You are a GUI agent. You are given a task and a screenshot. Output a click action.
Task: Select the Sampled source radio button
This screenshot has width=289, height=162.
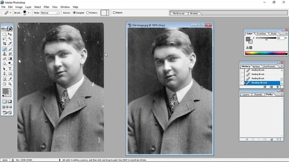coord(74,13)
